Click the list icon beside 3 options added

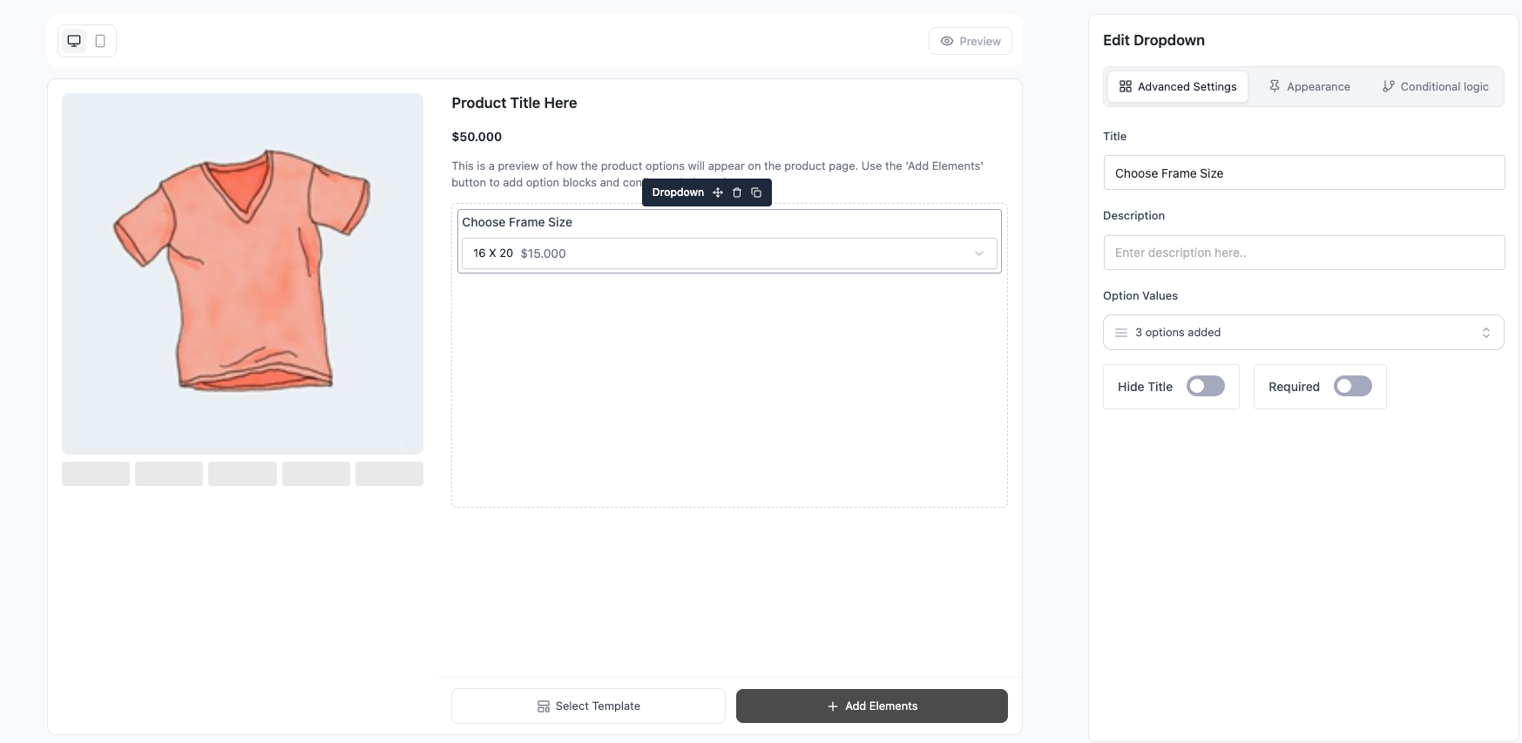pos(1121,333)
